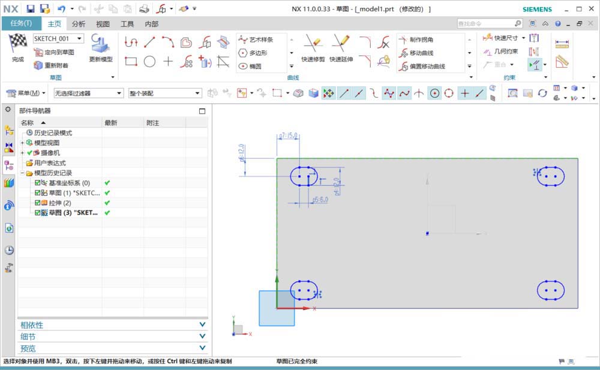Select the Circle sketch tool
This screenshot has width=600, height=370.
[x=149, y=61]
